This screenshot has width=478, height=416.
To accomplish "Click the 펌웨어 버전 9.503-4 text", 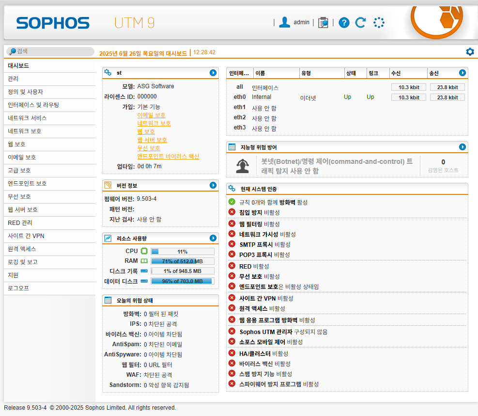I will click(x=130, y=199).
